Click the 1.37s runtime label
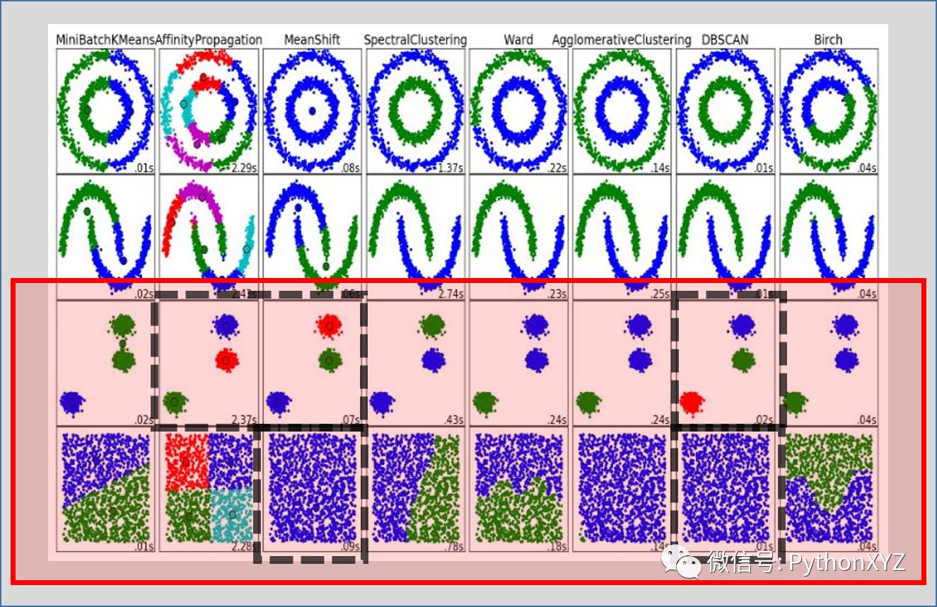The width and height of the screenshot is (937, 607). coord(451,168)
